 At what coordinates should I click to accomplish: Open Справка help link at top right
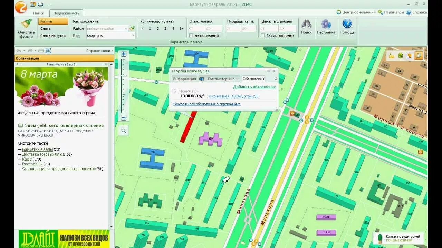pyautogui.click(x=416, y=12)
